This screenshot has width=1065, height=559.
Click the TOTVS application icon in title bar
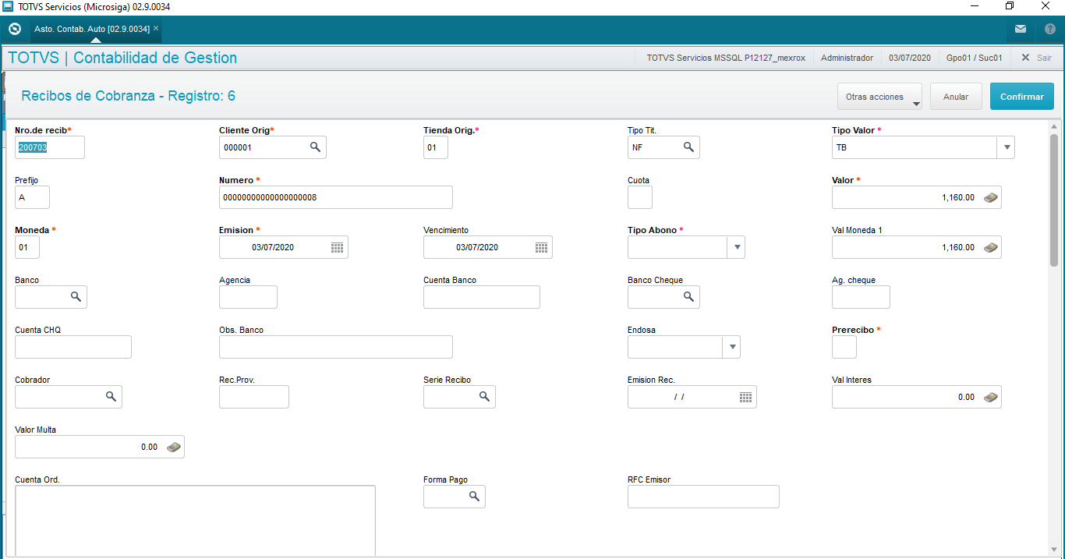8,6
